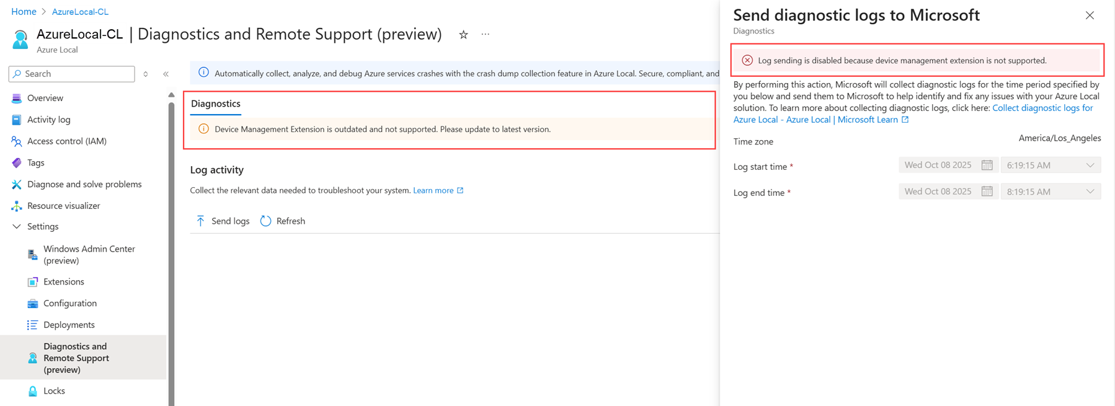Viewport: 1115px width, 406px height.
Task: Go to Extensions under Settings
Action: click(63, 282)
